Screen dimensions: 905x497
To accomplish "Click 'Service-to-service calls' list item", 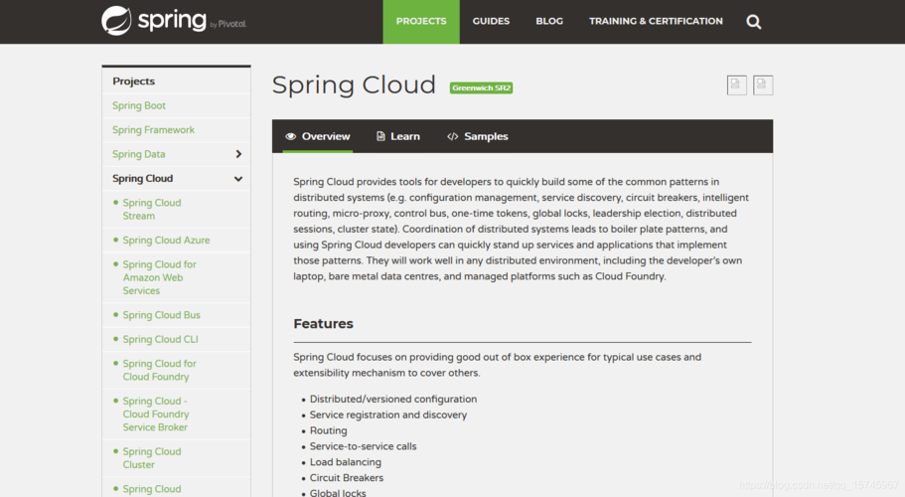I will point(363,446).
